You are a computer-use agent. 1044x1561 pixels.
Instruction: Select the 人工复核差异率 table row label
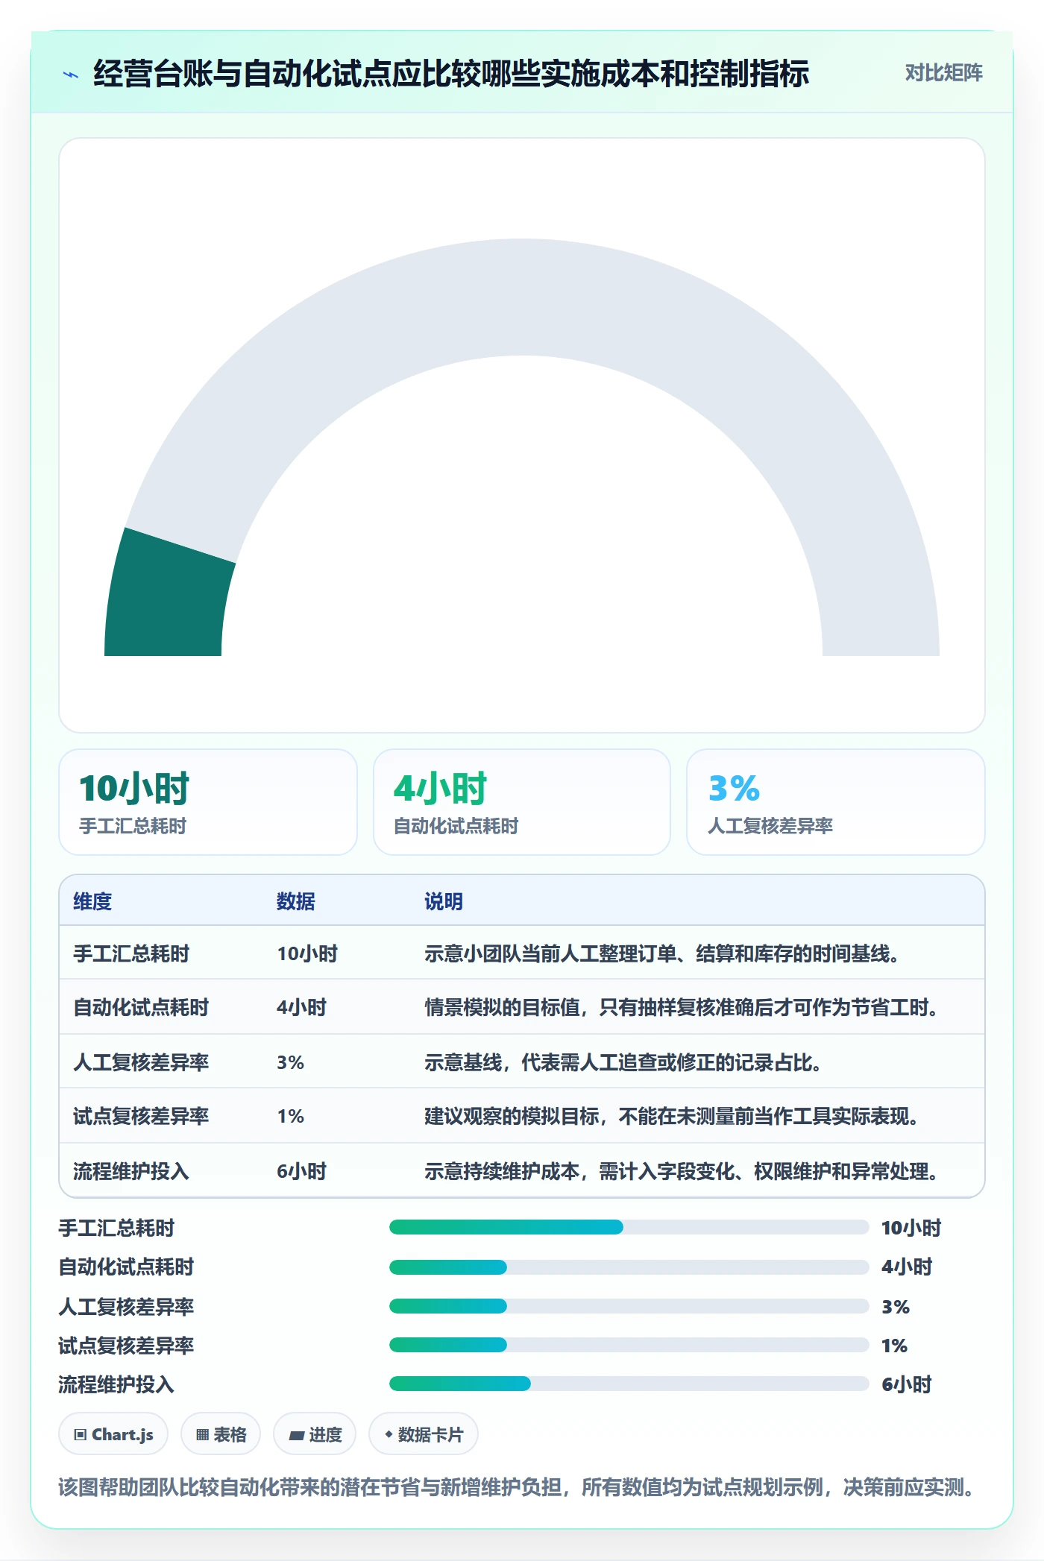click(141, 1062)
